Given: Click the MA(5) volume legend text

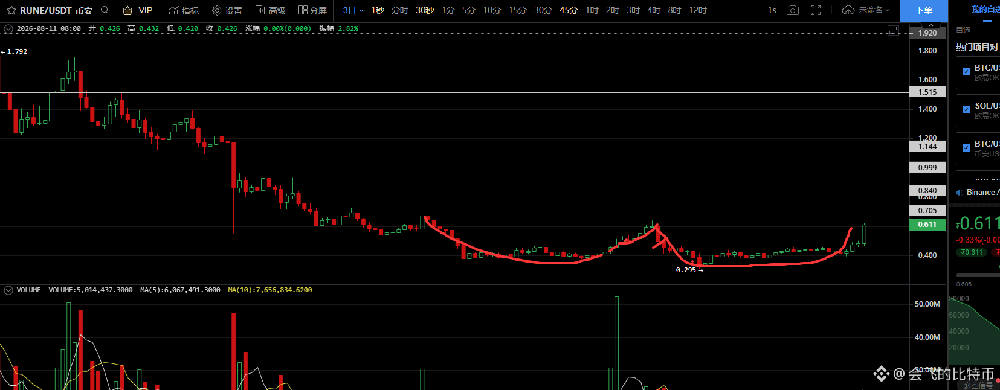Looking at the screenshot, I should 180,290.
